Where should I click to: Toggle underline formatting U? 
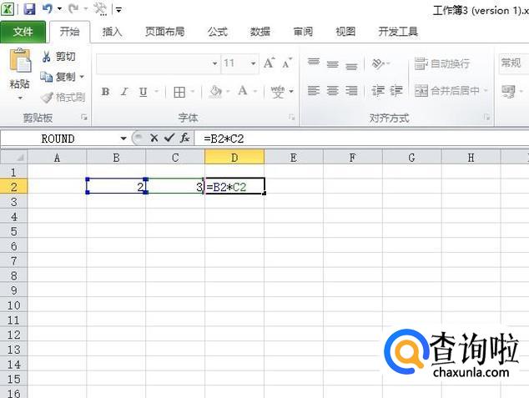pos(144,92)
